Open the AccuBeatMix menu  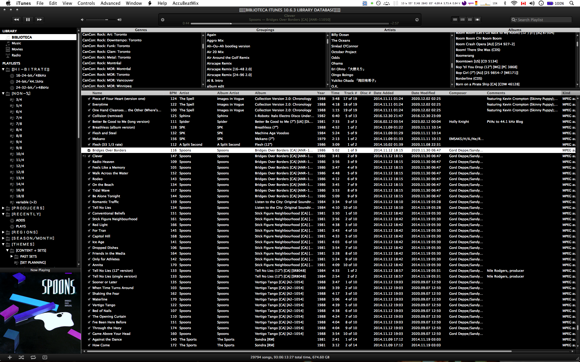click(185, 3)
